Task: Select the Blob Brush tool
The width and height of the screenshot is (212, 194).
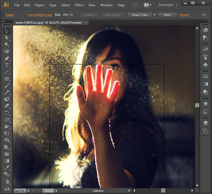Action: pyautogui.click(x=7, y=99)
